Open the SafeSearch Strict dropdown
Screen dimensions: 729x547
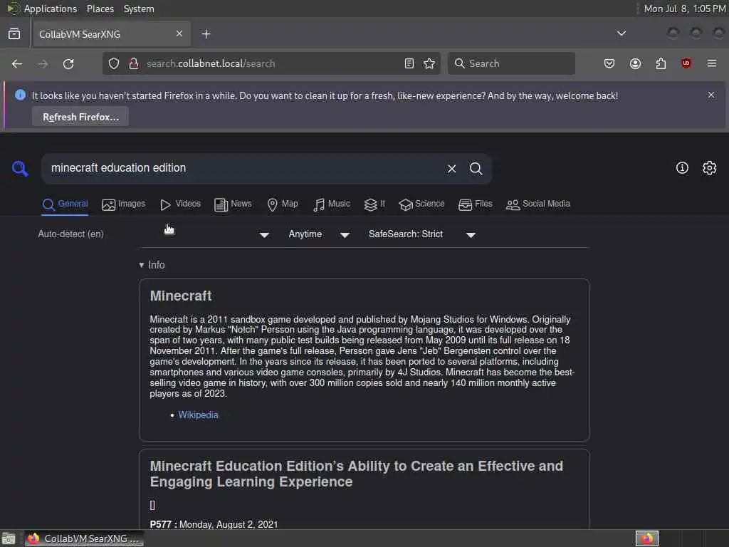[x=421, y=234]
